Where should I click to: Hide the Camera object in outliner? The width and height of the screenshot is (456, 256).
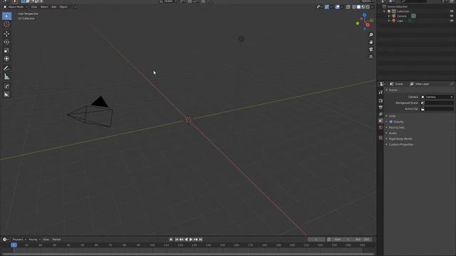point(452,16)
